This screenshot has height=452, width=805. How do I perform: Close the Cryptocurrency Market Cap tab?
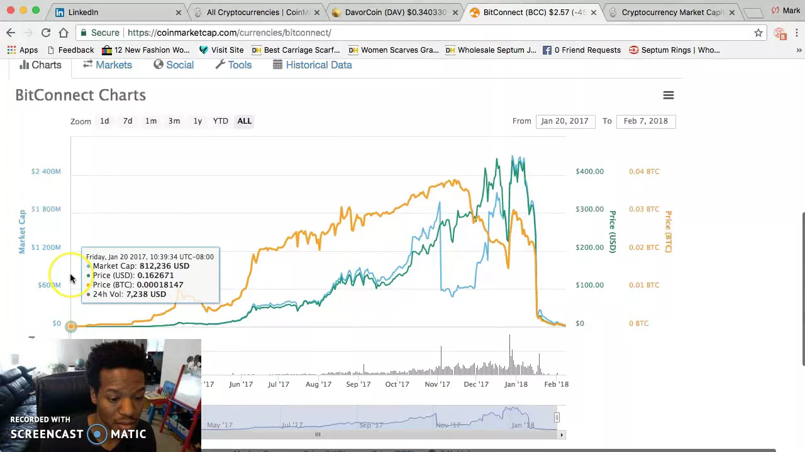tap(732, 12)
